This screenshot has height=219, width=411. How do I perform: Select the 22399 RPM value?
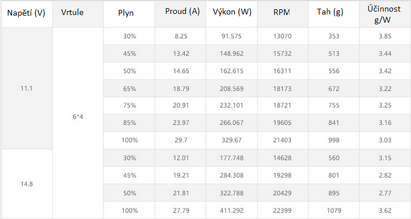pos(283,210)
